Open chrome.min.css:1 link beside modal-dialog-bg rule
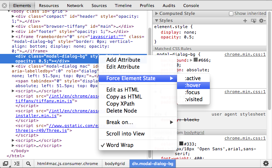272x168 pixels. [x=245, y=54]
